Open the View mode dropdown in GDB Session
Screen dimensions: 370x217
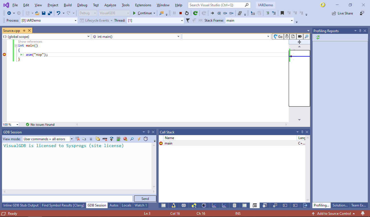pos(48,139)
